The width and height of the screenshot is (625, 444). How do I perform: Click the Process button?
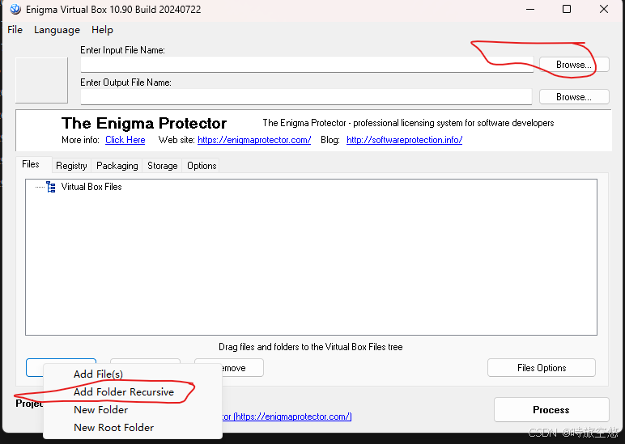point(551,410)
